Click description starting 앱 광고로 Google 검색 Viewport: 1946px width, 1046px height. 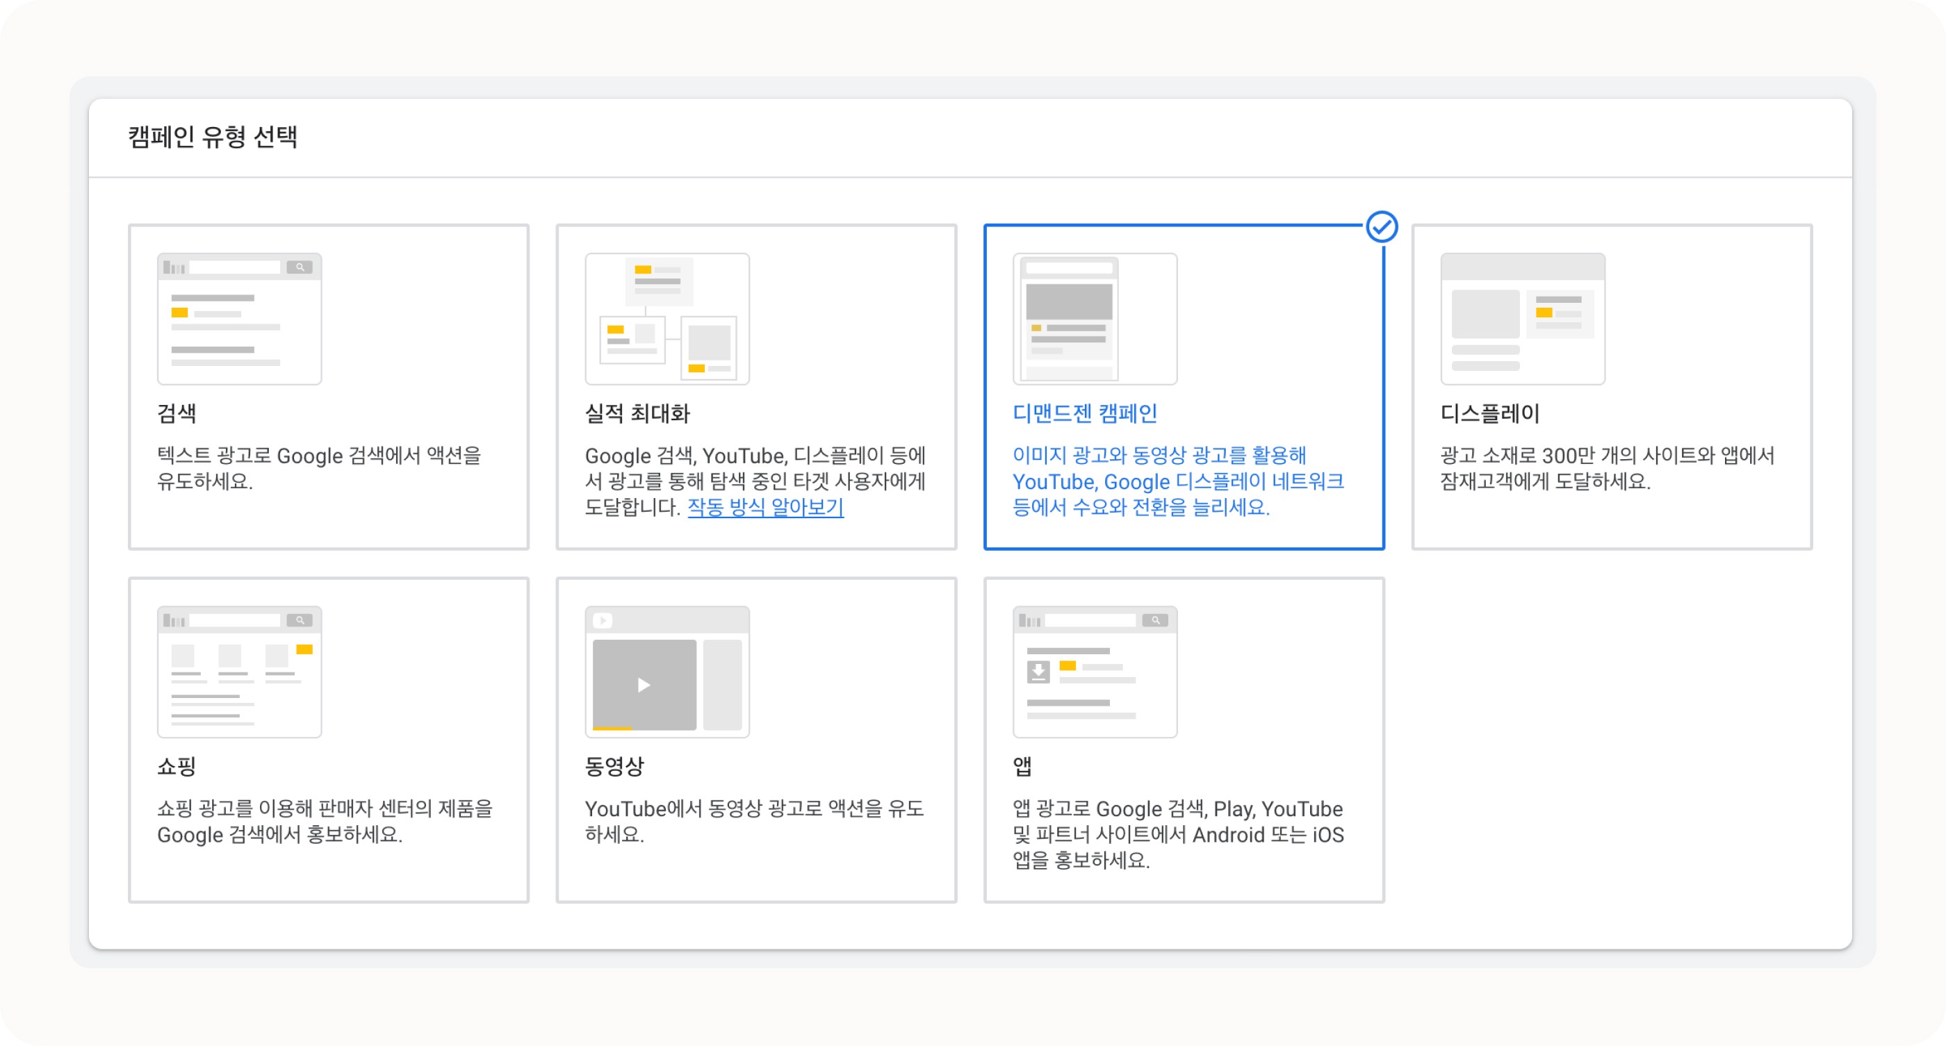point(1179,834)
